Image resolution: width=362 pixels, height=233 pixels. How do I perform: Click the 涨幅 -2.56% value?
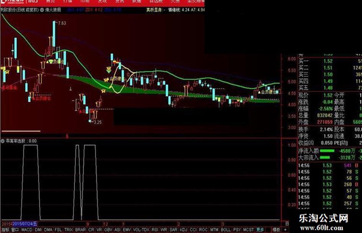(x=326, y=109)
